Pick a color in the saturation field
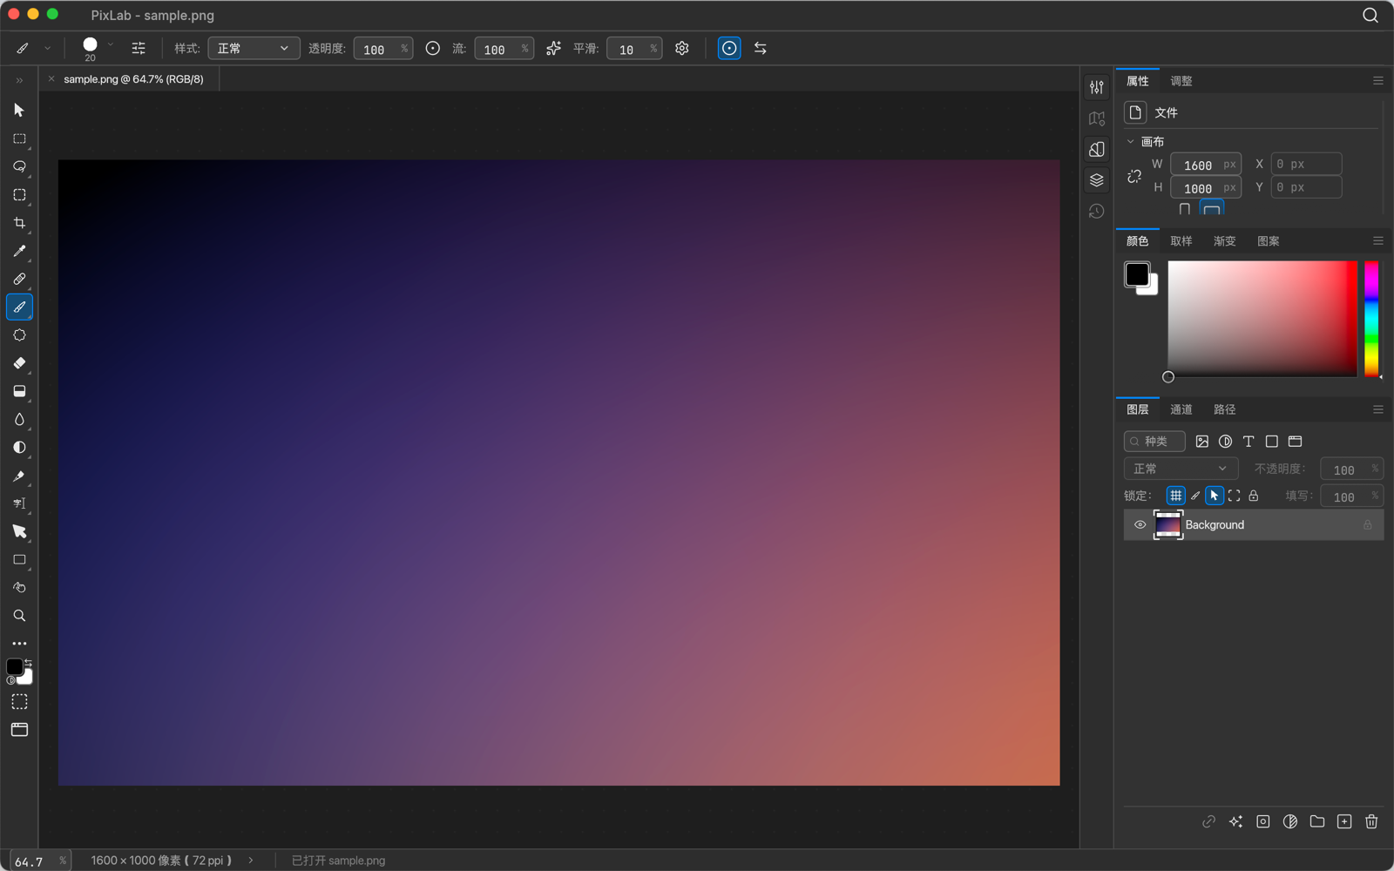The image size is (1394, 871). point(1262,319)
